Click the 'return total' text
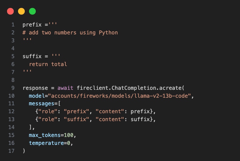Screen dimensions: 240x161 tap(48, 64)
